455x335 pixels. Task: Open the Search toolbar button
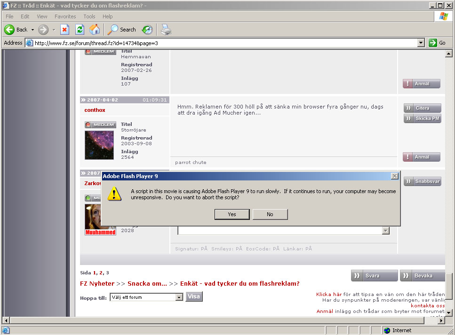(122, 30)
